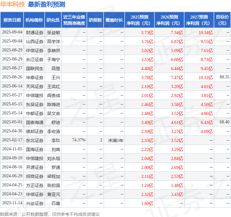Click 10.34亿 in 财通证券 row

coord(206,33)
